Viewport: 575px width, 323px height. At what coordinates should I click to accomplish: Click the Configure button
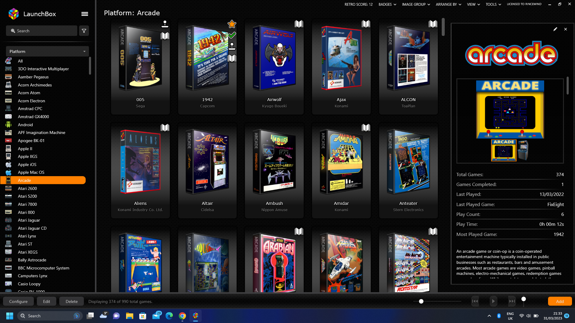(x=18, y=301)
